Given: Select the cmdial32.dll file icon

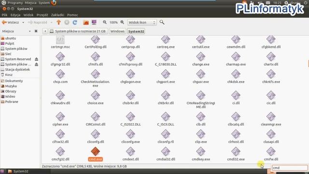Looking at the screenshot, I should tap(166, 151).
